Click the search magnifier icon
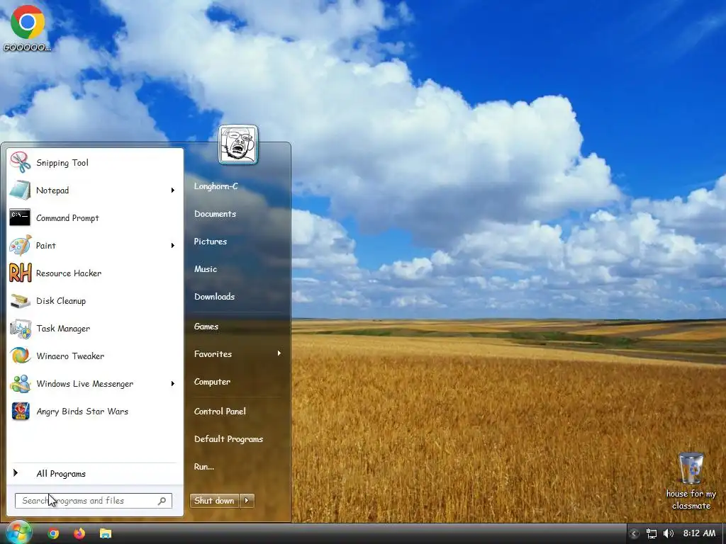Viewport: 726px width, 544px height. coord(162,501)
